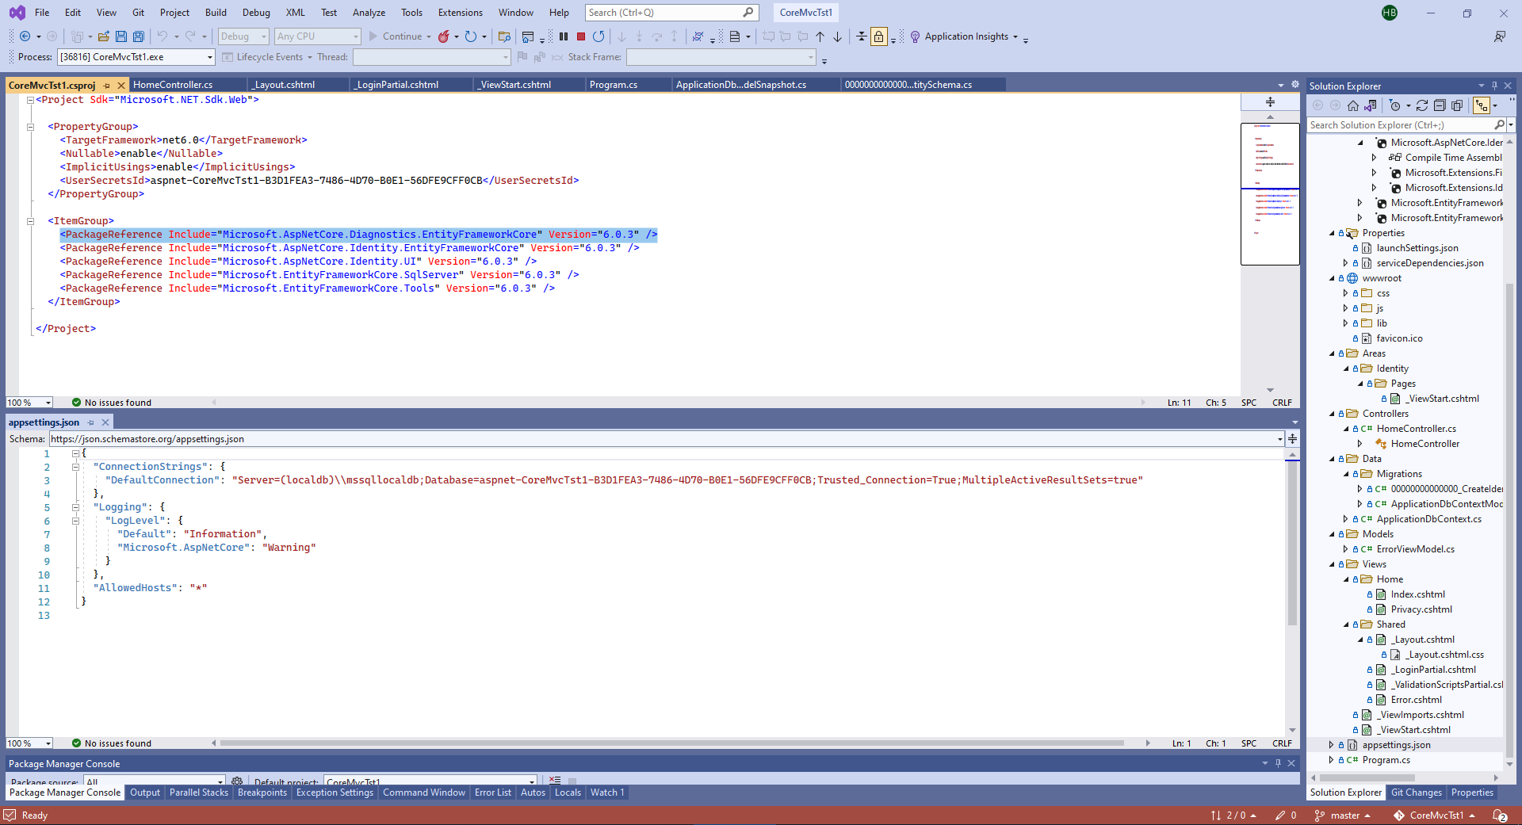Click the pencil uncommitted changes counter
Viewport: 1522px width, 825px height.
1286,815
